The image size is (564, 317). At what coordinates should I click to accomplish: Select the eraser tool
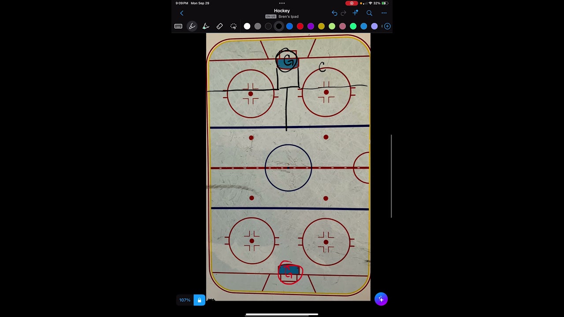click(219, 26)
